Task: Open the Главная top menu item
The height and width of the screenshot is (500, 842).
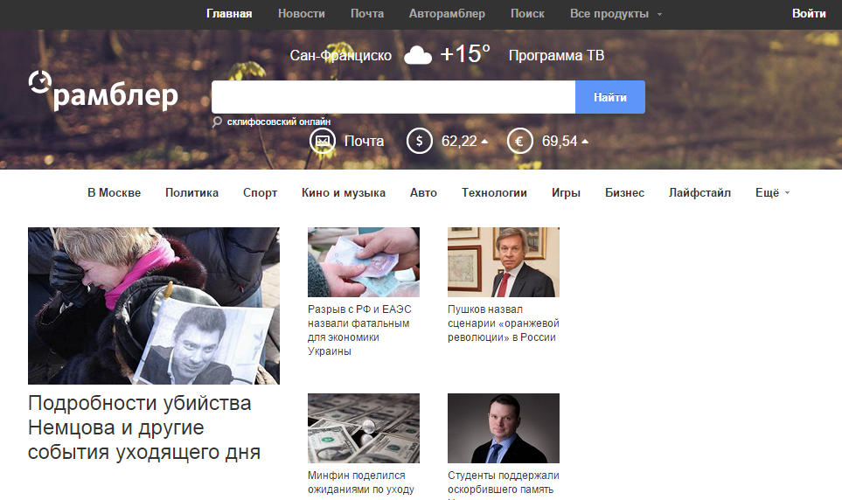Action: pyautogui.click(x=229, y=14)
